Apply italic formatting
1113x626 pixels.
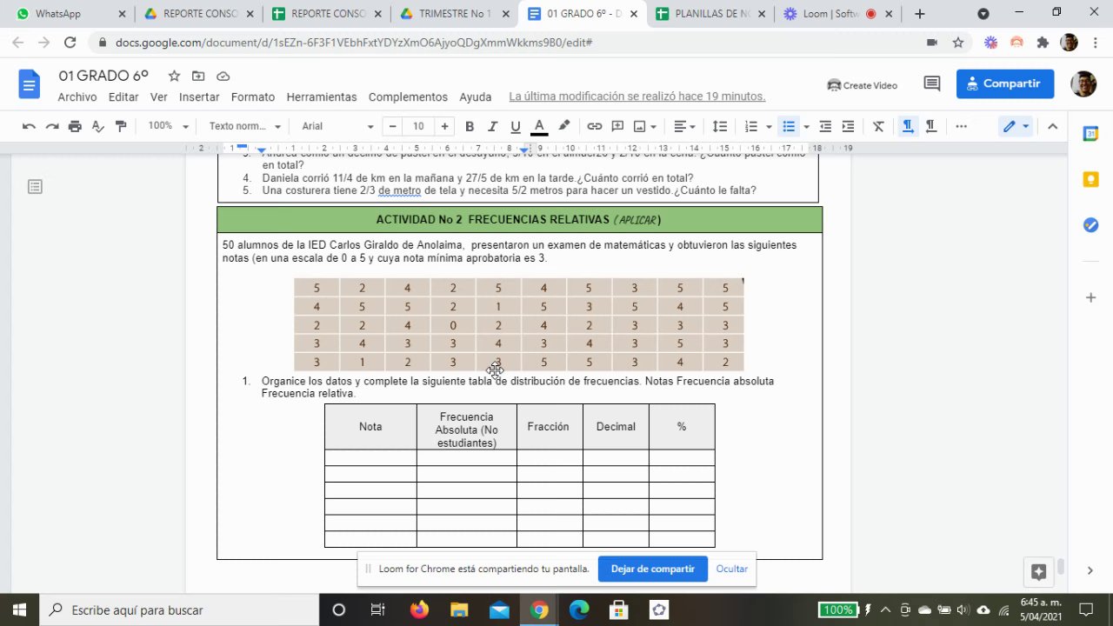coord(492,126)
